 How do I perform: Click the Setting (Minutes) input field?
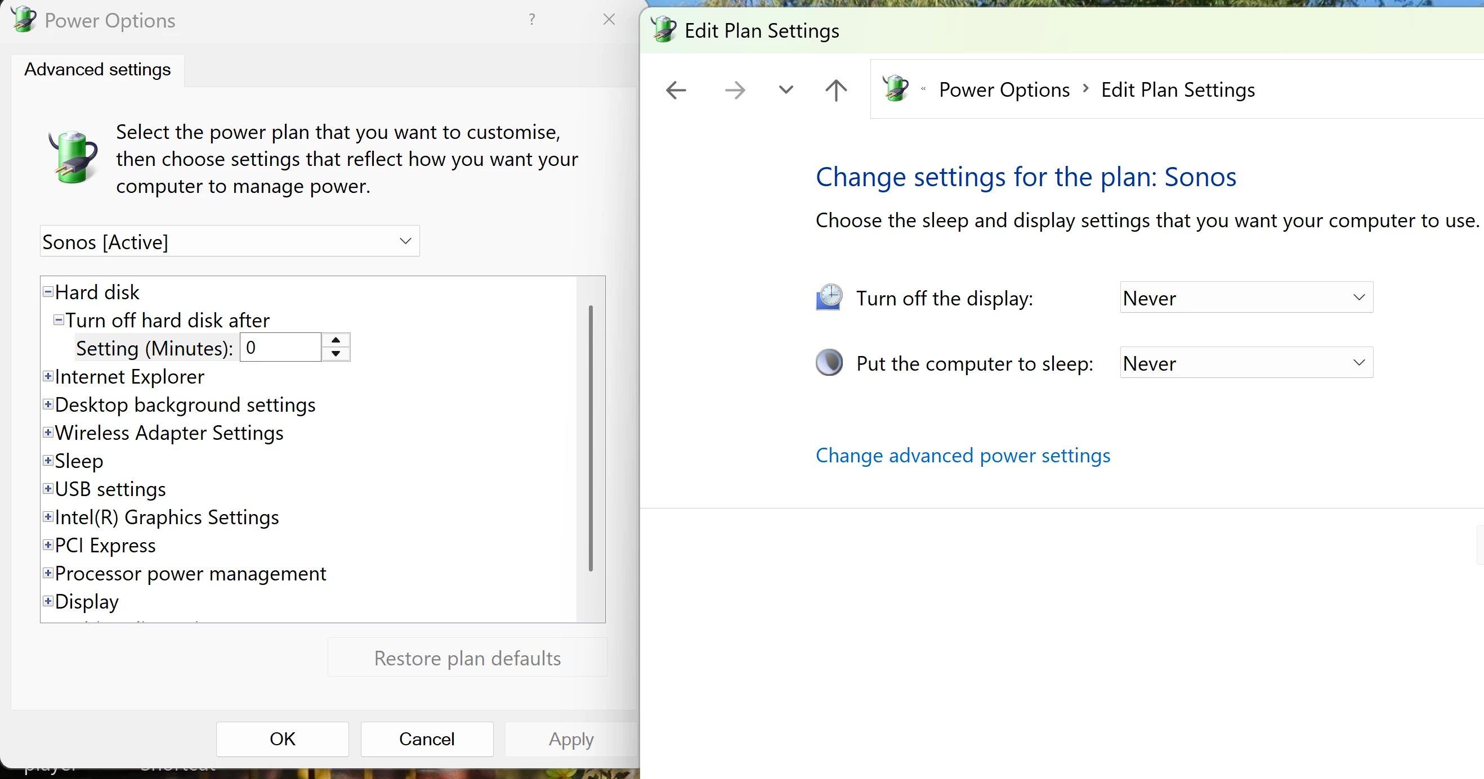tap(280, 347)
